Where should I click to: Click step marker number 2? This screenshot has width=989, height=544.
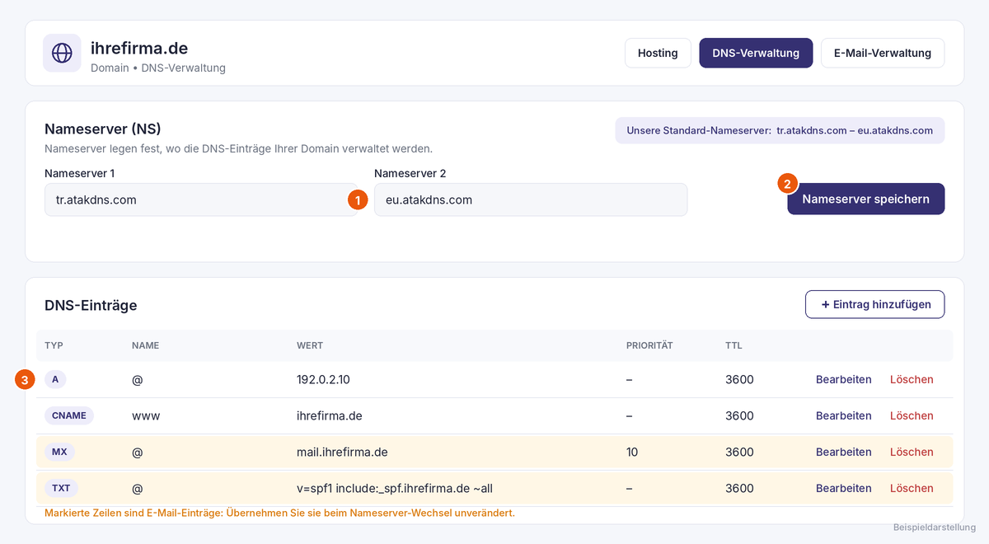(x=787, y=183)
